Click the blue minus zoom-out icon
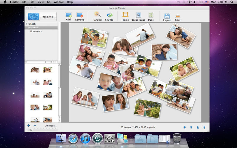 click(x=35, y=126)
